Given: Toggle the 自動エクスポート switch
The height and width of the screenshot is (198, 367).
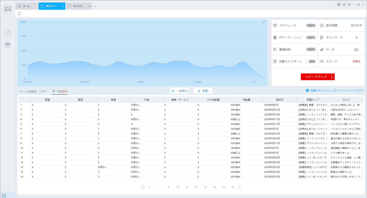Looking at the screenshot, I should (311, 61).
